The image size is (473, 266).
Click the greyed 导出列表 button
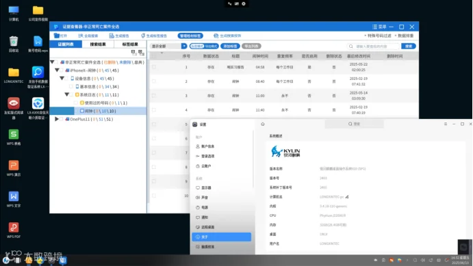click(251, 46)
